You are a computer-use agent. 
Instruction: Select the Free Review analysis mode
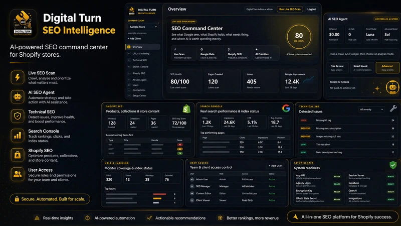point(337,68)
